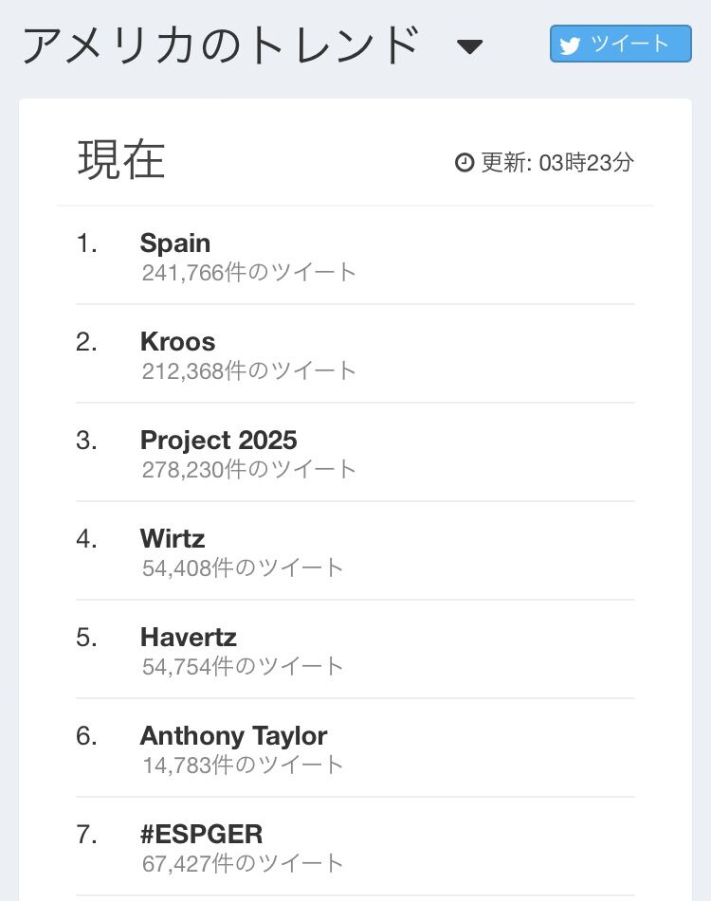711x901 pixels.
Task: Click the clock icon beside 更新
Action: point(465,163)
